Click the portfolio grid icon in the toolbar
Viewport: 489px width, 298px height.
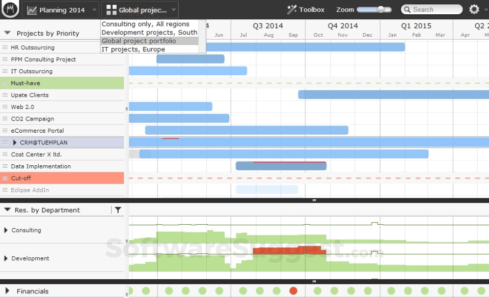coord(112,10)
